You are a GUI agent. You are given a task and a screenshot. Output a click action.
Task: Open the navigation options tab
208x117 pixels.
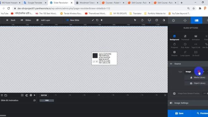pos(185,20)
